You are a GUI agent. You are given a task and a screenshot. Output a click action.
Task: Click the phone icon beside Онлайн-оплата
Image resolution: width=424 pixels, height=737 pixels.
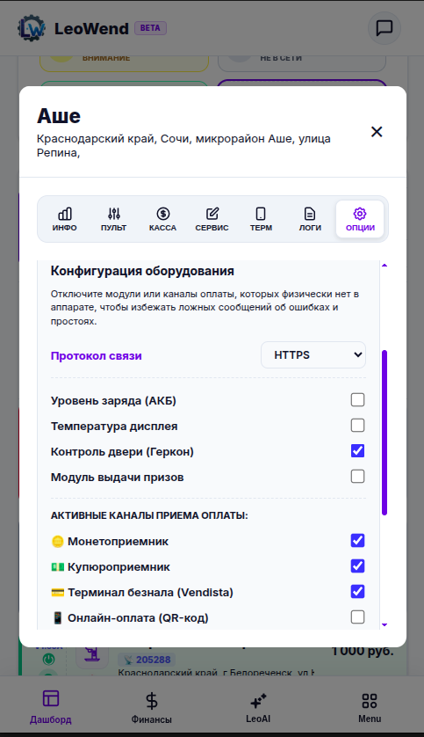pyautogui.click(x=57, y=617)
